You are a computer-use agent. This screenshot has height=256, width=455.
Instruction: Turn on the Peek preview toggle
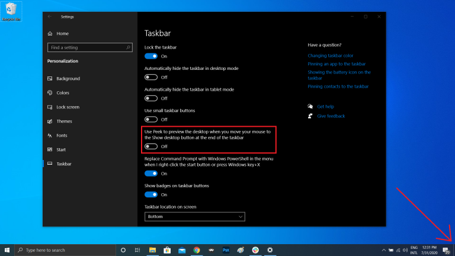(x=151, y=146)
